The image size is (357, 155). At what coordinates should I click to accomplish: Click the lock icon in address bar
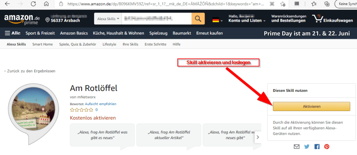[x=61, y=4]
